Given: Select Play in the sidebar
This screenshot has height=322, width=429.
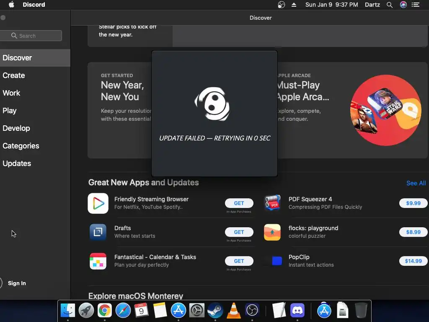Looking at the screenshot, I should click(x=35, y=111).
